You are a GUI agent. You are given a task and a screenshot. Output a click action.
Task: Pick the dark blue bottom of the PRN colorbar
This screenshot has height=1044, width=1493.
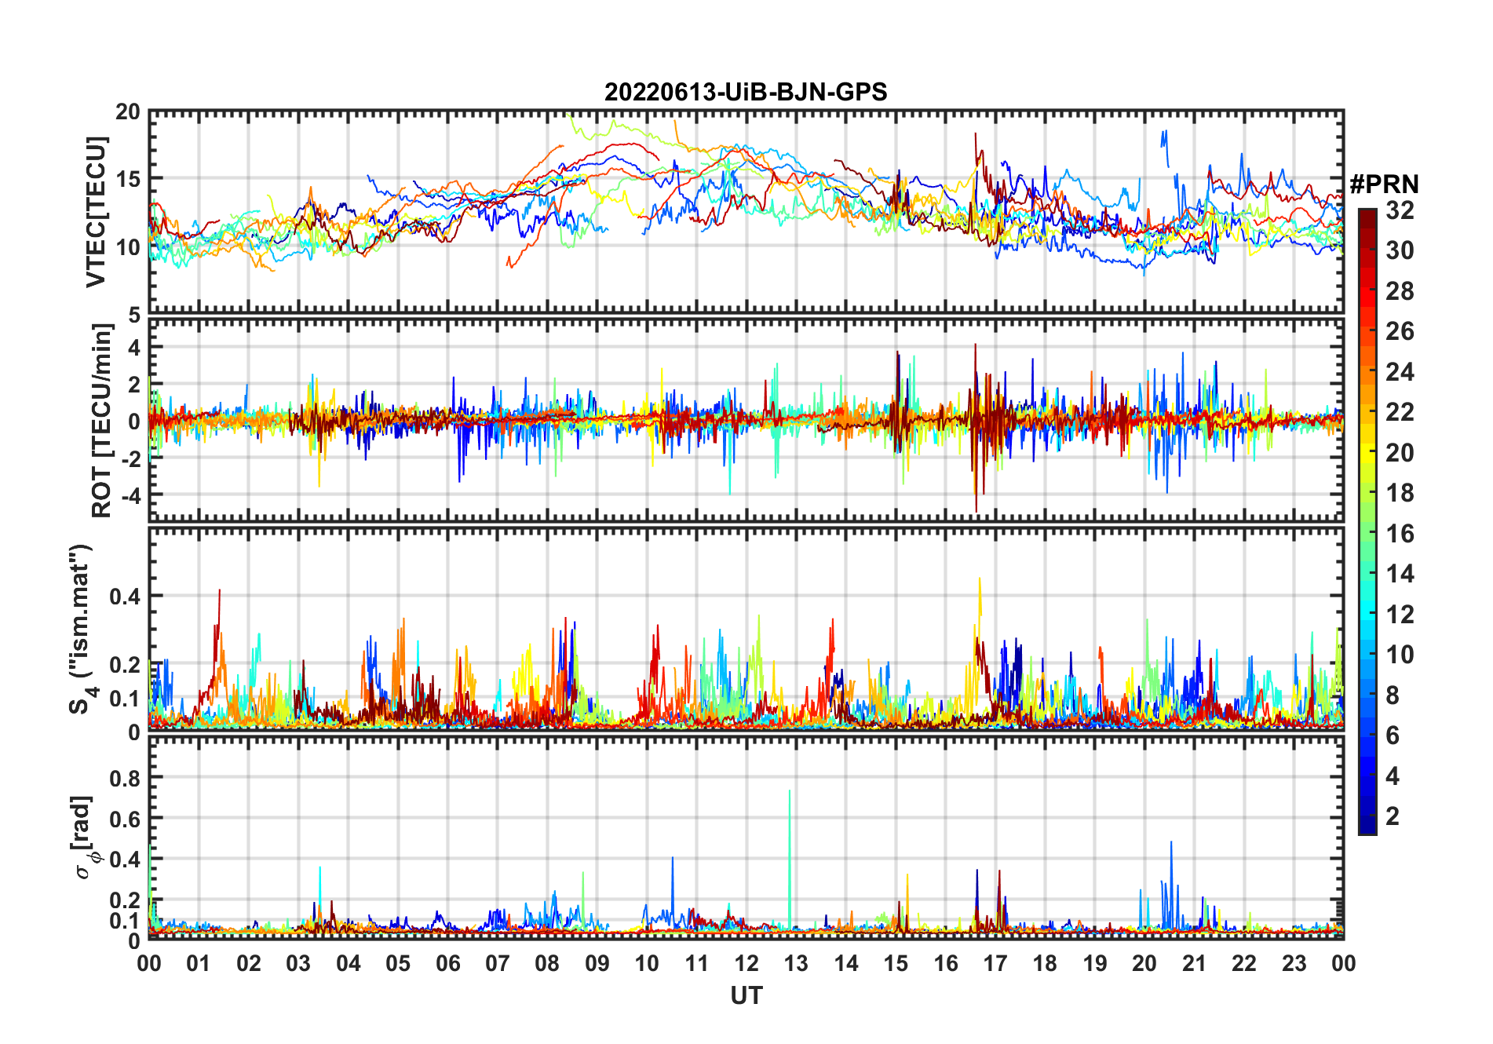point(1367,827)
